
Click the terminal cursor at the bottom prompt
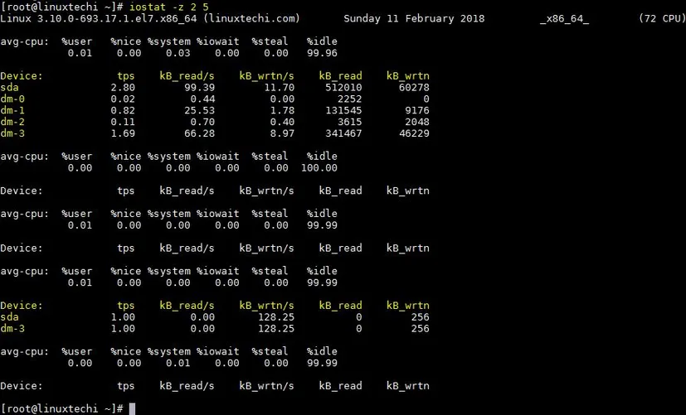click(133, 409)
